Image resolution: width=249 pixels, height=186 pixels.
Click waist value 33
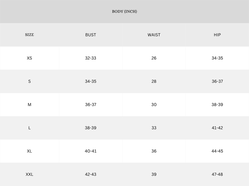[154, 128]
